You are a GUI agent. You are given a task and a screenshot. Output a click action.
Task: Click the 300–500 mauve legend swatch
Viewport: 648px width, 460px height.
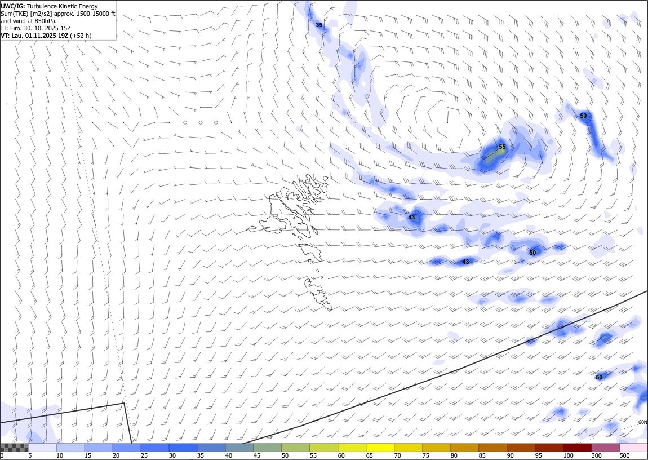coord(605,448)
